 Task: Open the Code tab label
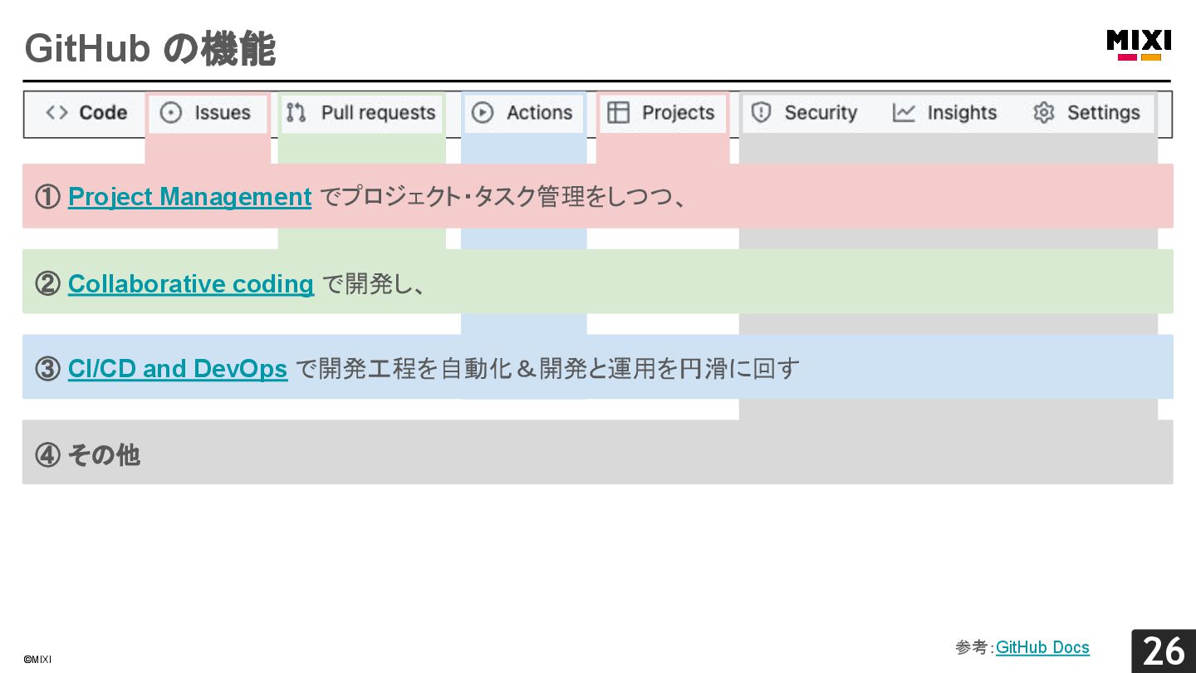(103, 113)
